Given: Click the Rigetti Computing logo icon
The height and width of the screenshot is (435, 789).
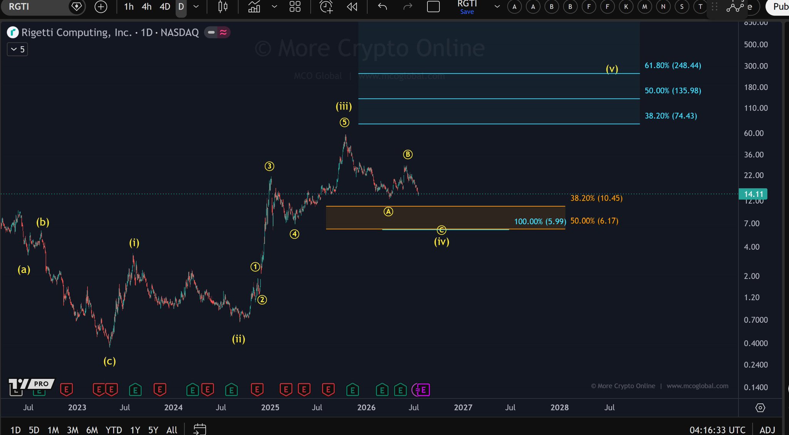Looking at the screenshot, I should pos(13,33).
